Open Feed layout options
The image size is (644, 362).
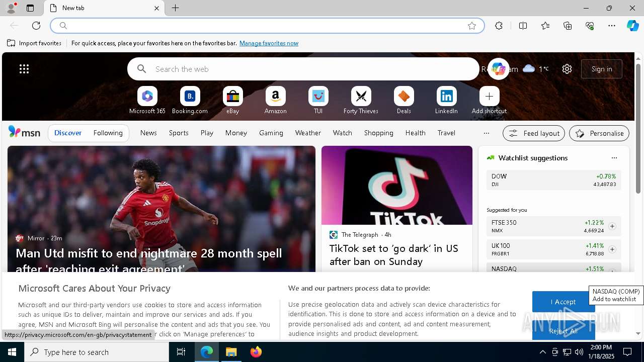(534, 133)
